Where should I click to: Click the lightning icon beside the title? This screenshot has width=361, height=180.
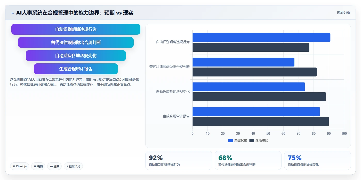coord(12,13)
